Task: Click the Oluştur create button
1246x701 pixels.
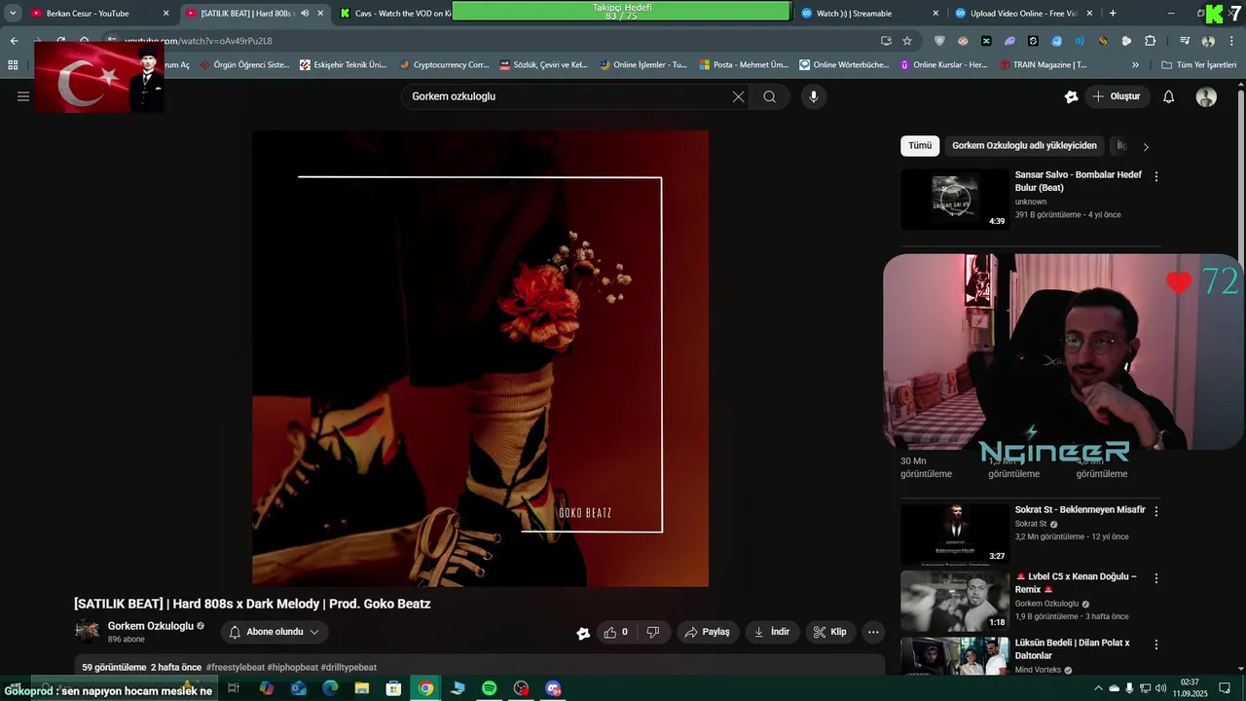Action: 1117,96
